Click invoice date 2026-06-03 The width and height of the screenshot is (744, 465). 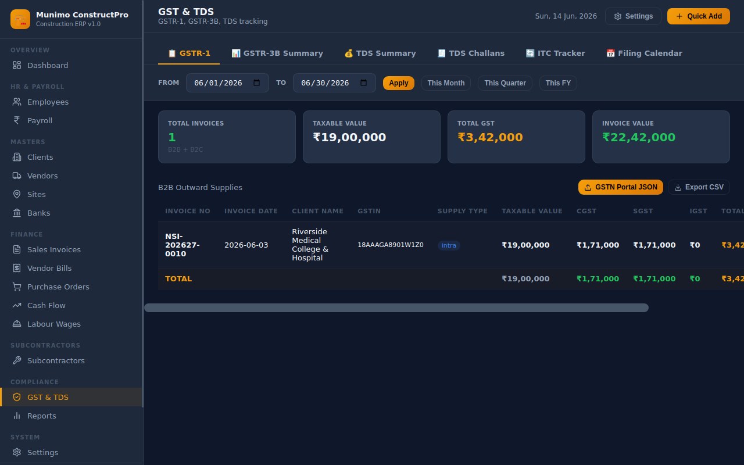click(x=246, y=245)
